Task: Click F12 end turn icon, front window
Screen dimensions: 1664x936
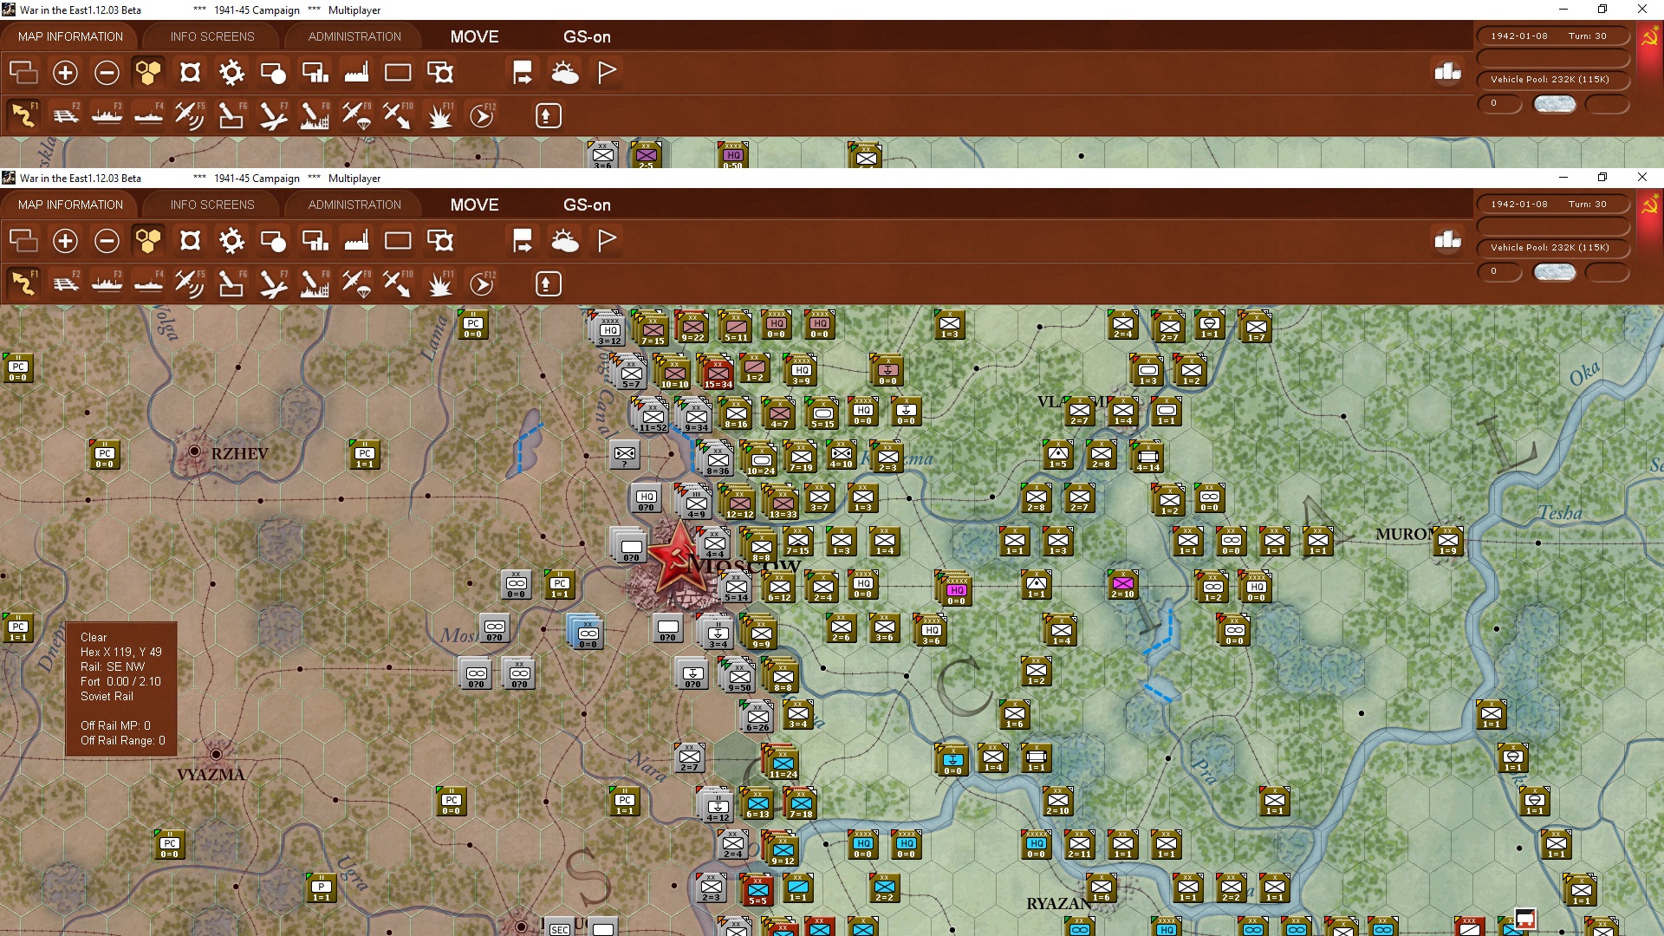Action: 482,284
